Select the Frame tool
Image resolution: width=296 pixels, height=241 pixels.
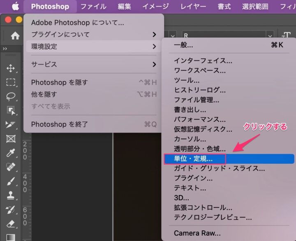11,139
